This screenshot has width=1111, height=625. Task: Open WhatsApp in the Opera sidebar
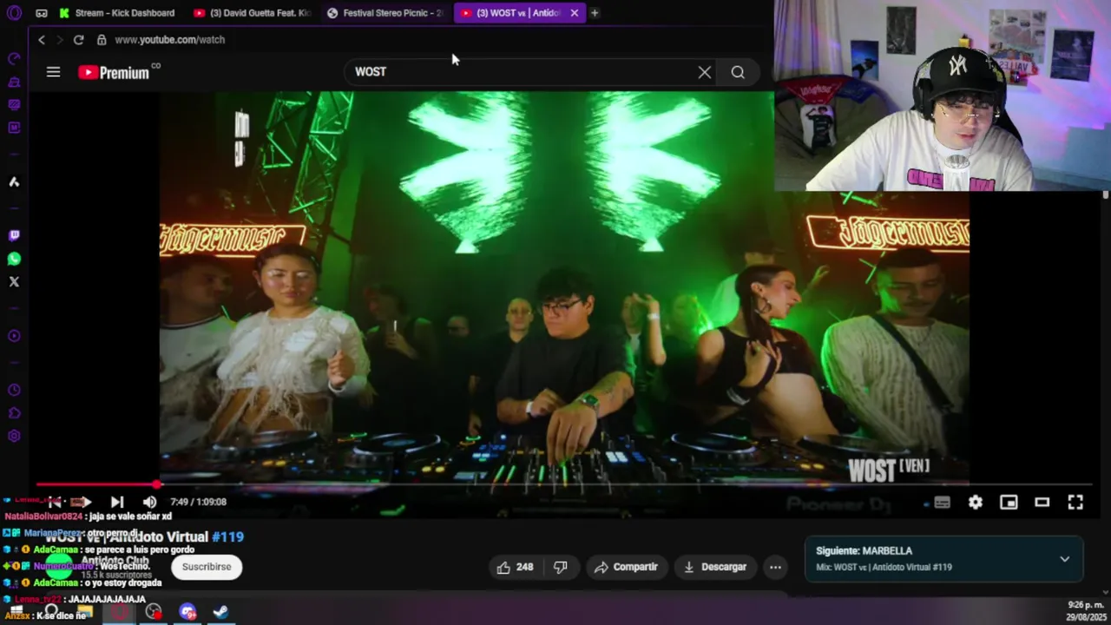pos(14,259)
